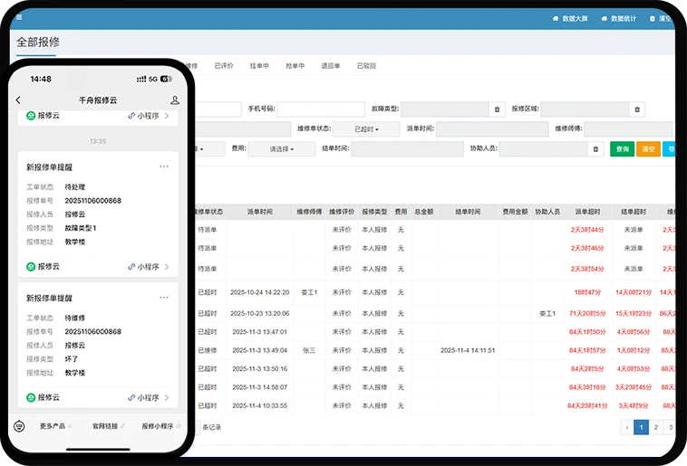Open 数据大屏 from the top bar

tap(570, 18)
